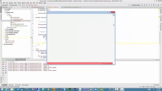Open the Terminal tool window button
The width and height of the screenshot is (162, 91).
coord(18,85)
